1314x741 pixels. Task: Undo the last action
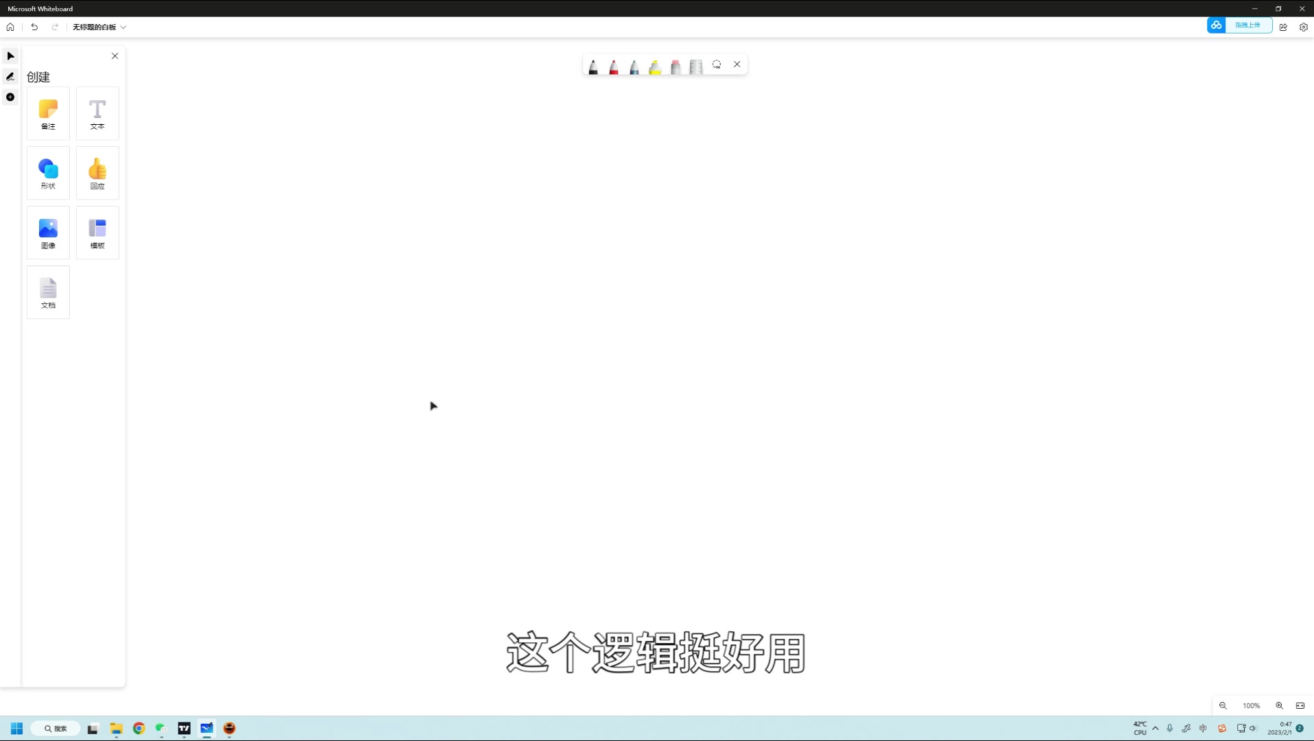pyautogui.click(x=34, y=27)
